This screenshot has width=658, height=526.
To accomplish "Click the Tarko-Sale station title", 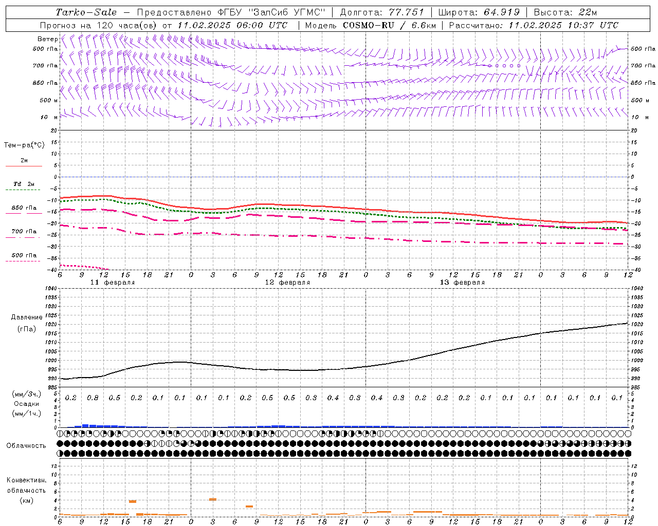I will click(x=86, y=12).
